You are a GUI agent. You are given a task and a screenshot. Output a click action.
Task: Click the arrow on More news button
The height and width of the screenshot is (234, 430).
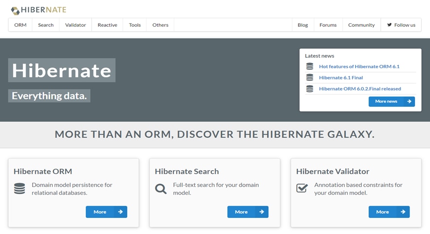[409, 101]
